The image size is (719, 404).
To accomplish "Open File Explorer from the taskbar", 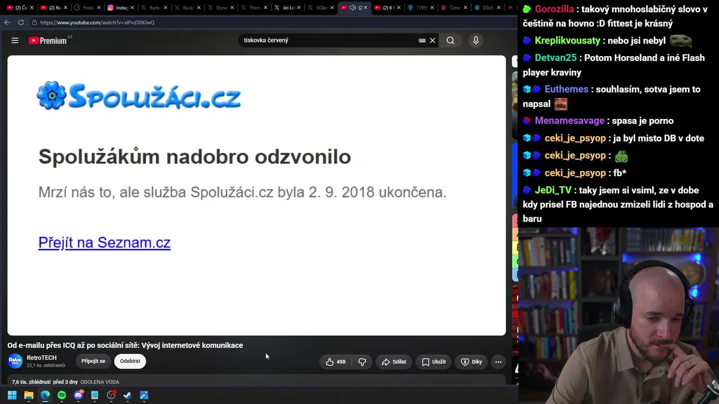I will click(x=29, y=395).
